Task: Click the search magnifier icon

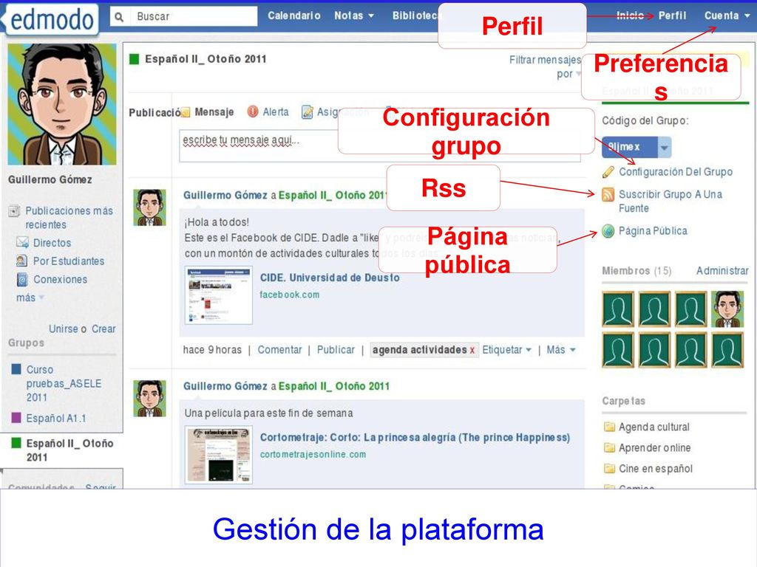Action: (x=119, y=17)
